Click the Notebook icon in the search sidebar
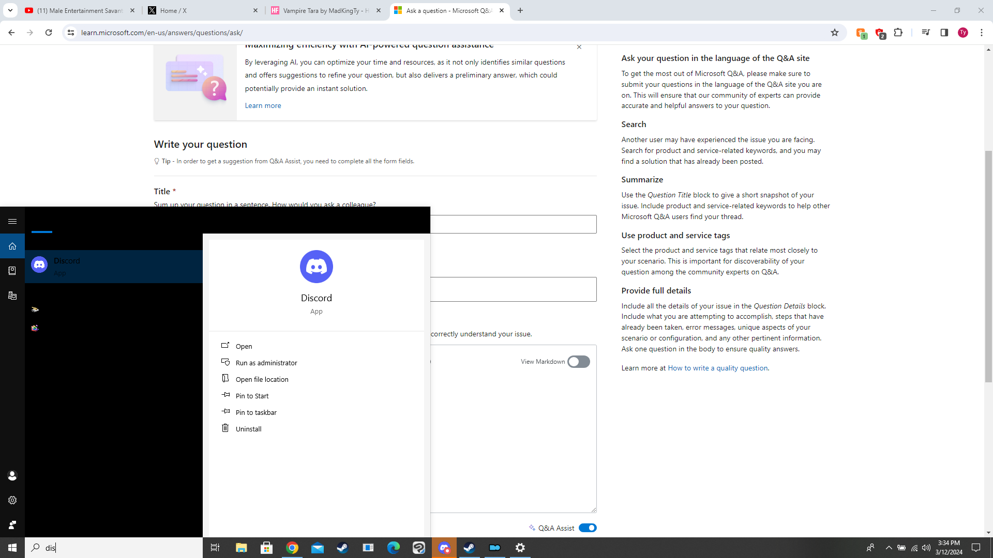This screenshot has width=993, height=558. [x=12, y=271]
